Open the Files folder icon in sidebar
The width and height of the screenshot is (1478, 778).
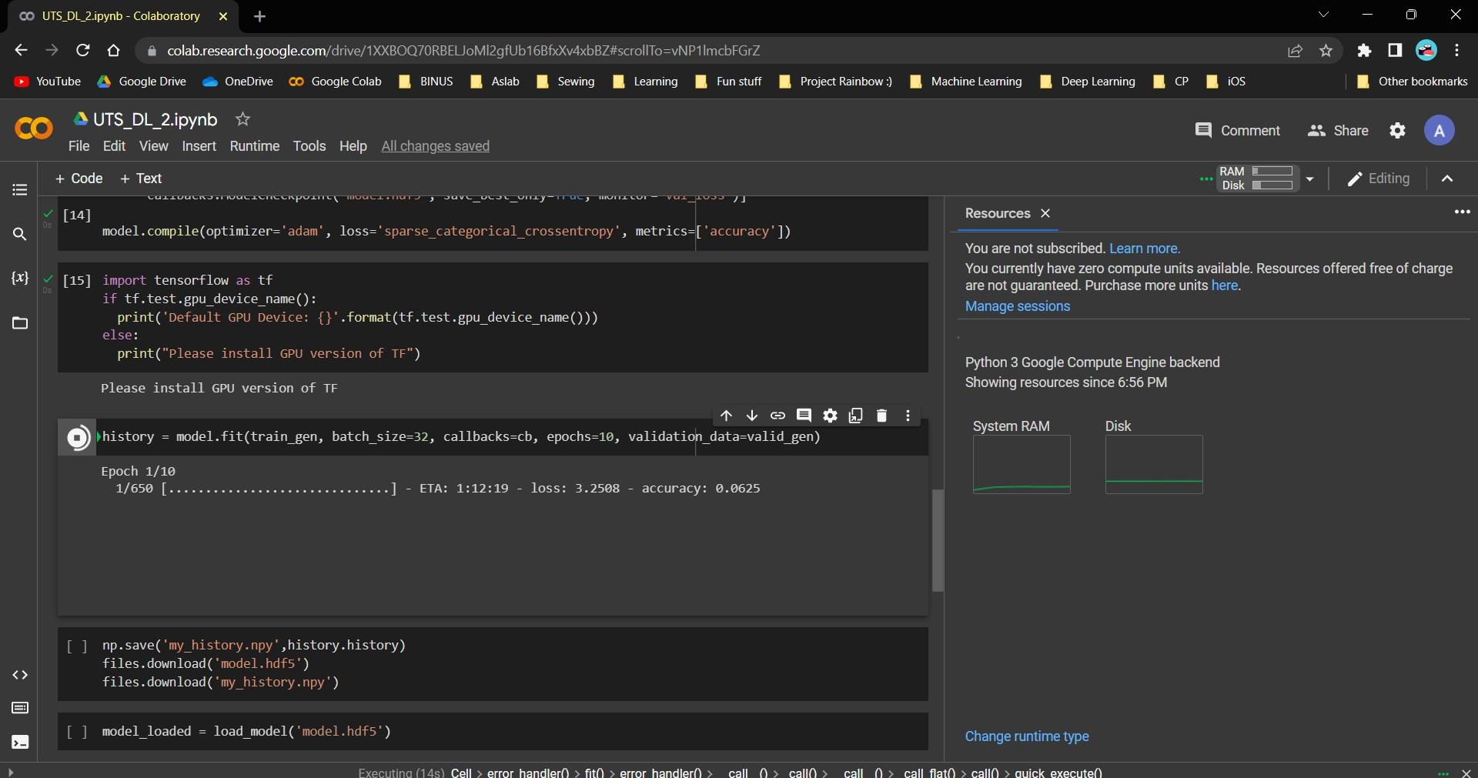click(20, 322)
